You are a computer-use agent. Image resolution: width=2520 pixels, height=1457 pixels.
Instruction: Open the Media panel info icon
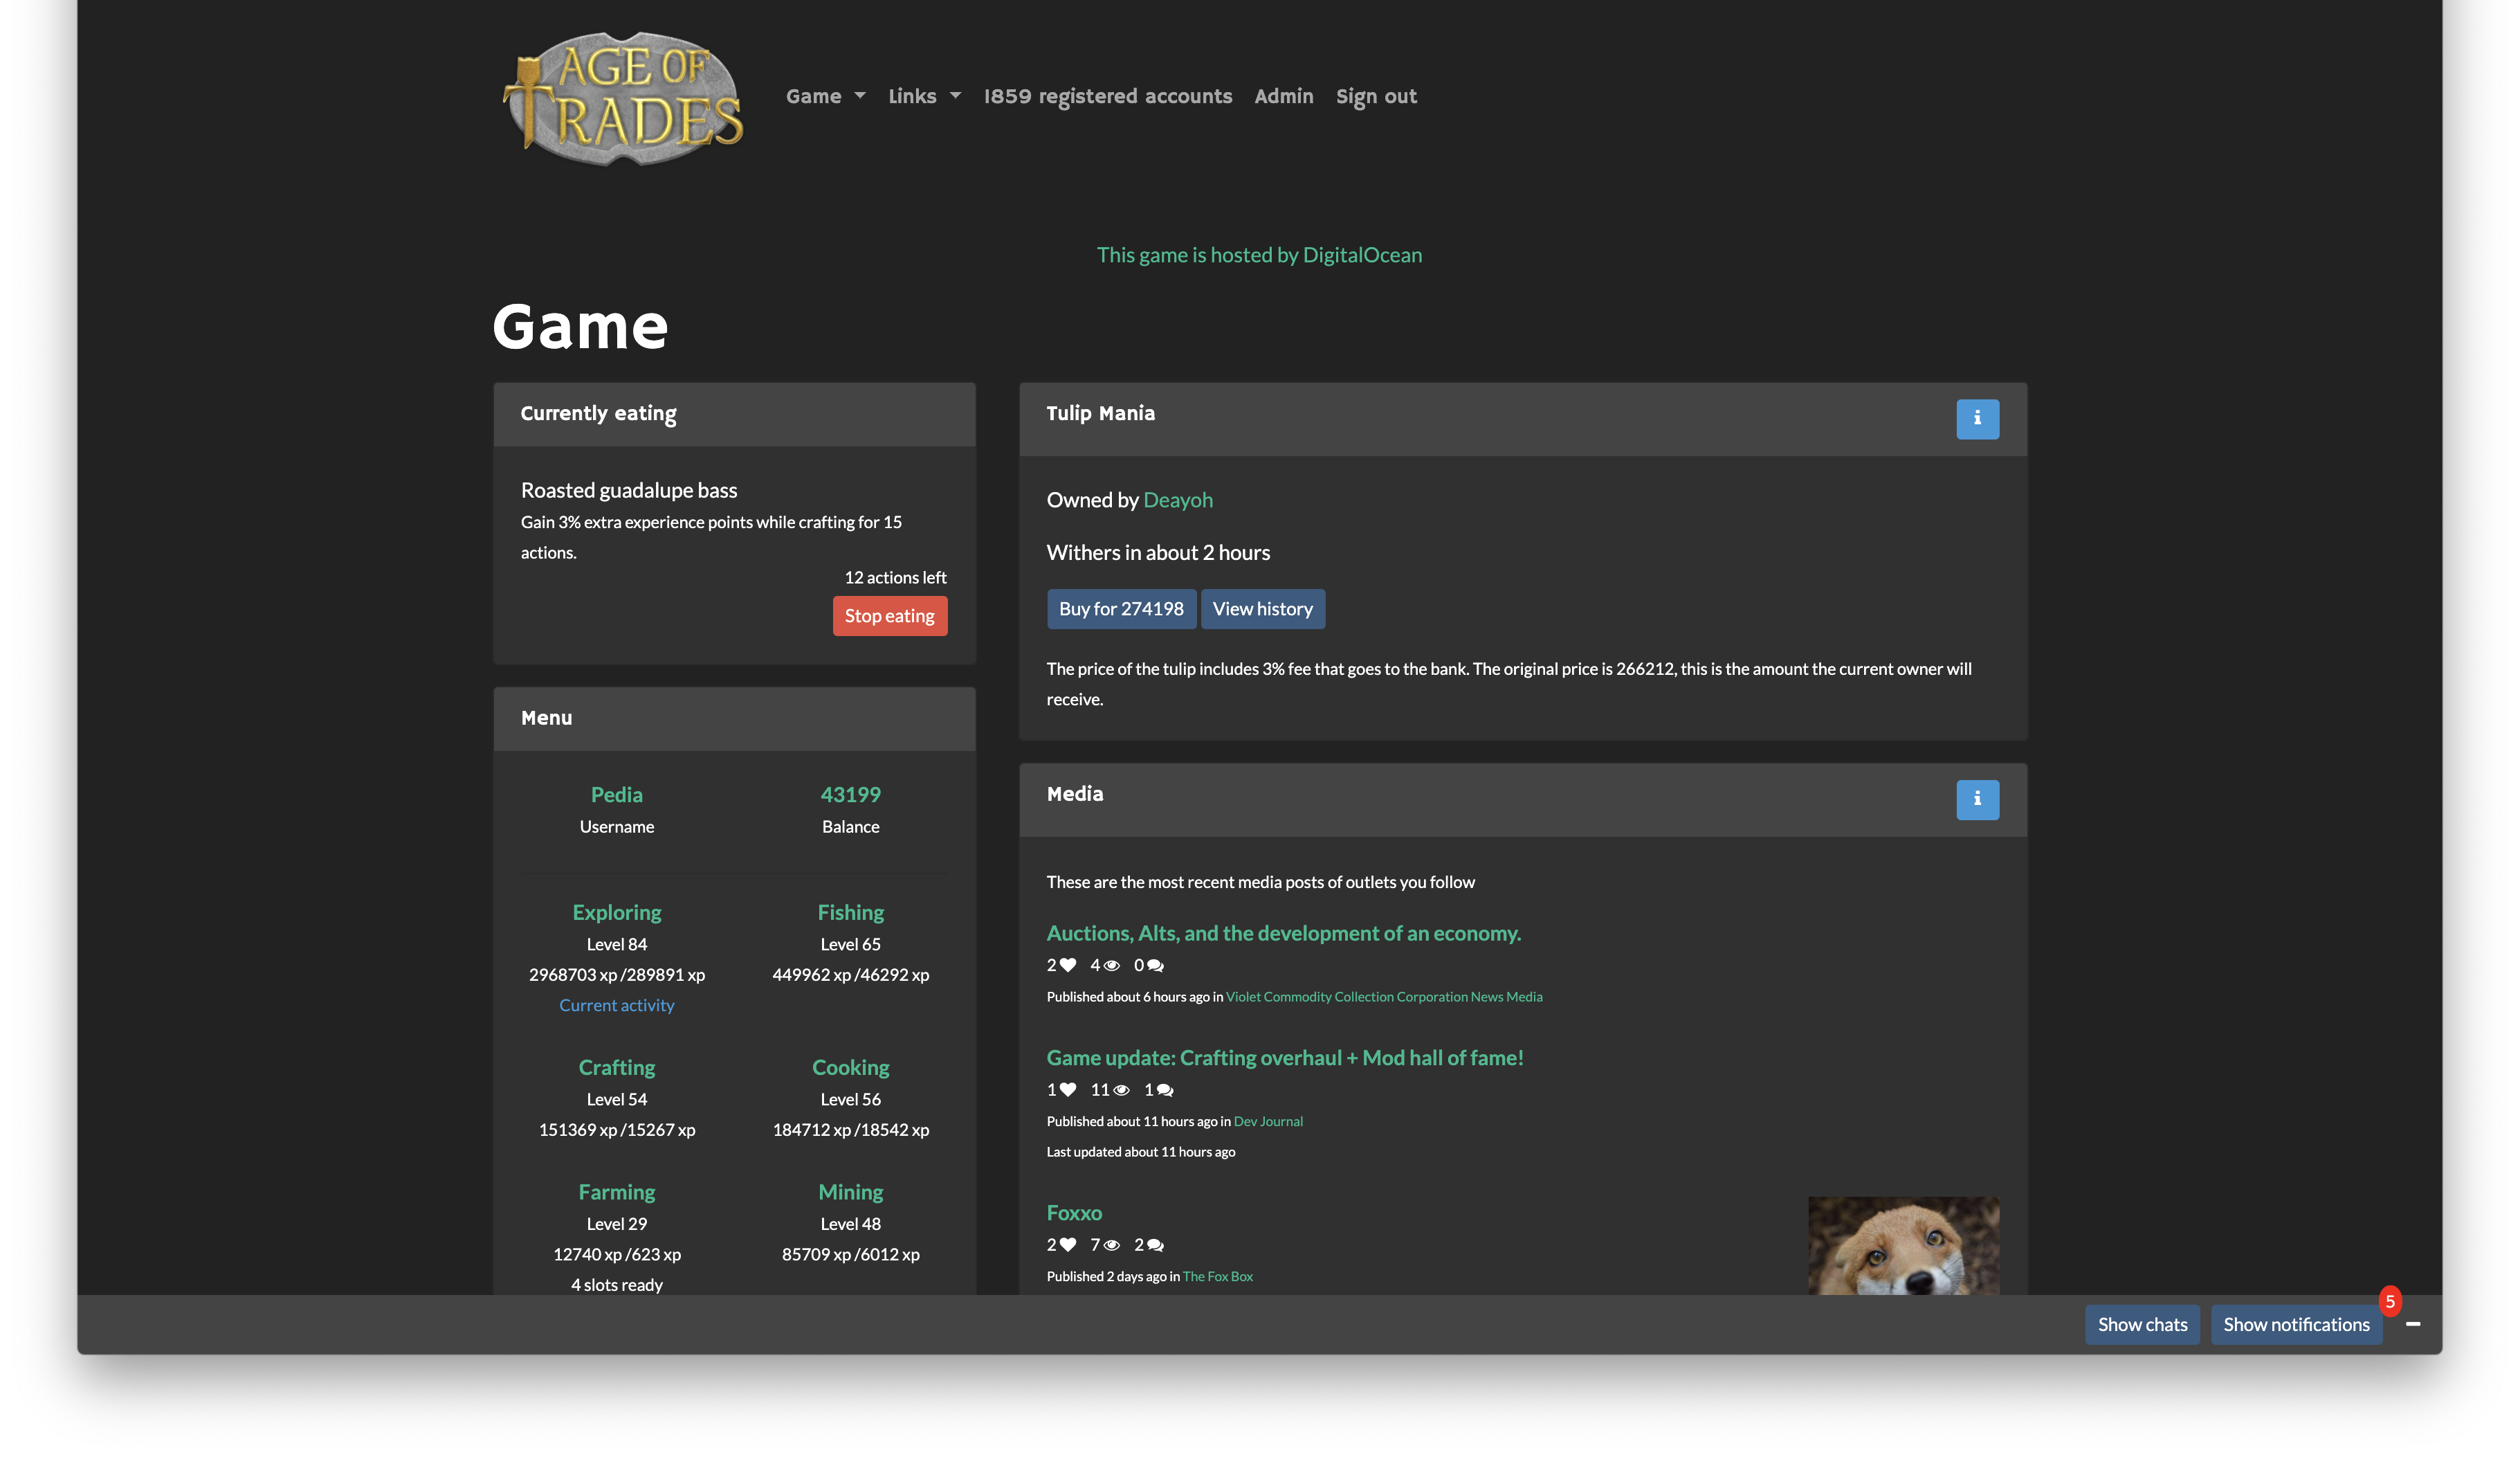click(1977, 800)
